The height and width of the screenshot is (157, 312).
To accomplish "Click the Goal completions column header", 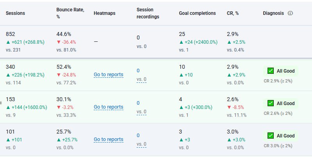I will 197,13.
